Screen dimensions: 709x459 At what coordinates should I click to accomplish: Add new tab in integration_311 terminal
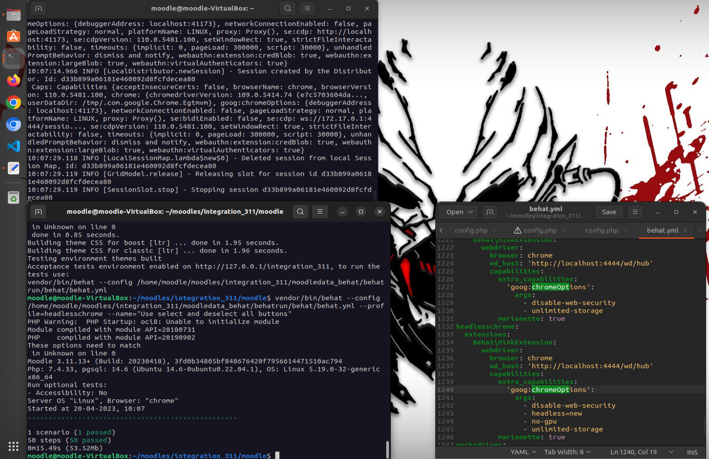coord(38,212)
